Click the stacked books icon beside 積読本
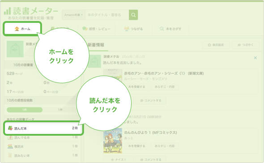Viewport: 264px width, 163px height. click(10, 146)
